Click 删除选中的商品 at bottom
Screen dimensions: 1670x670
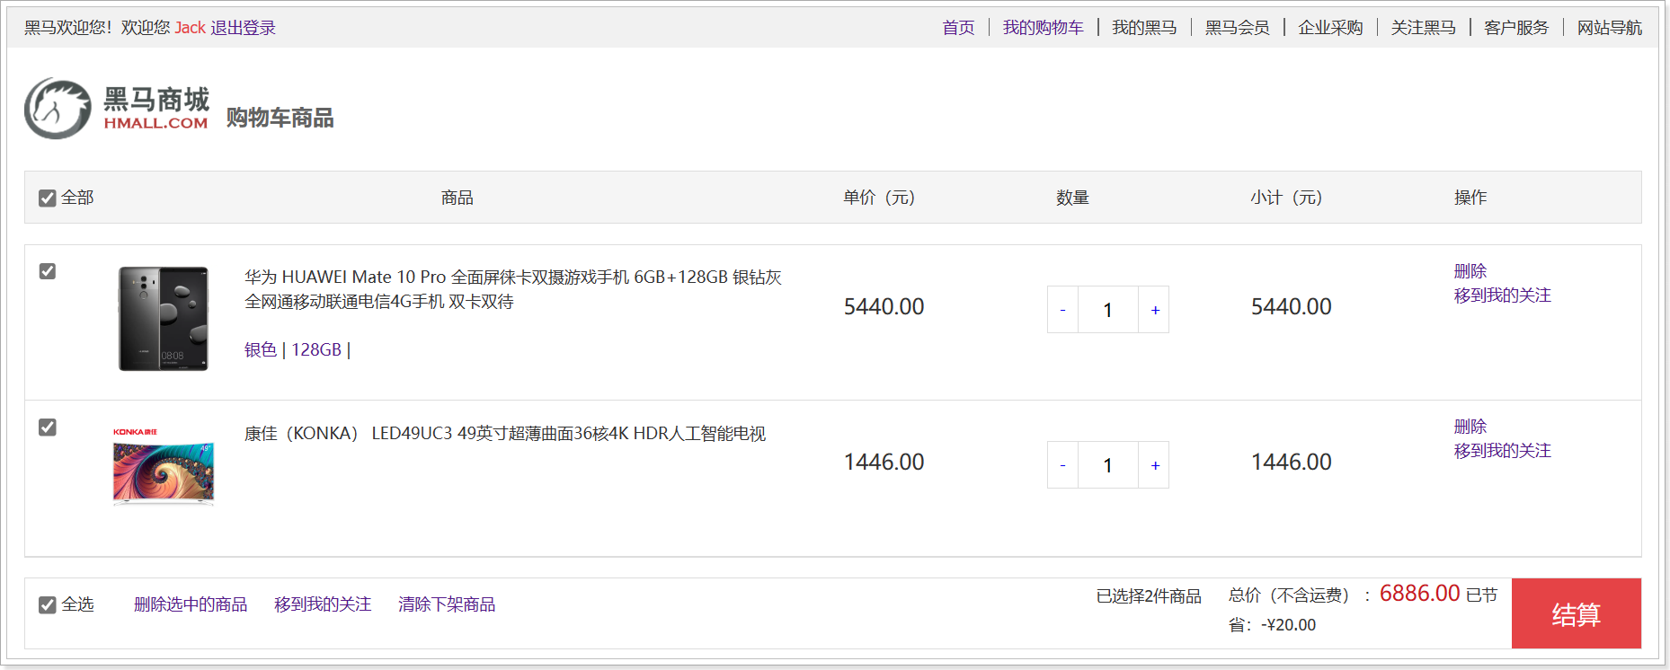191,604
